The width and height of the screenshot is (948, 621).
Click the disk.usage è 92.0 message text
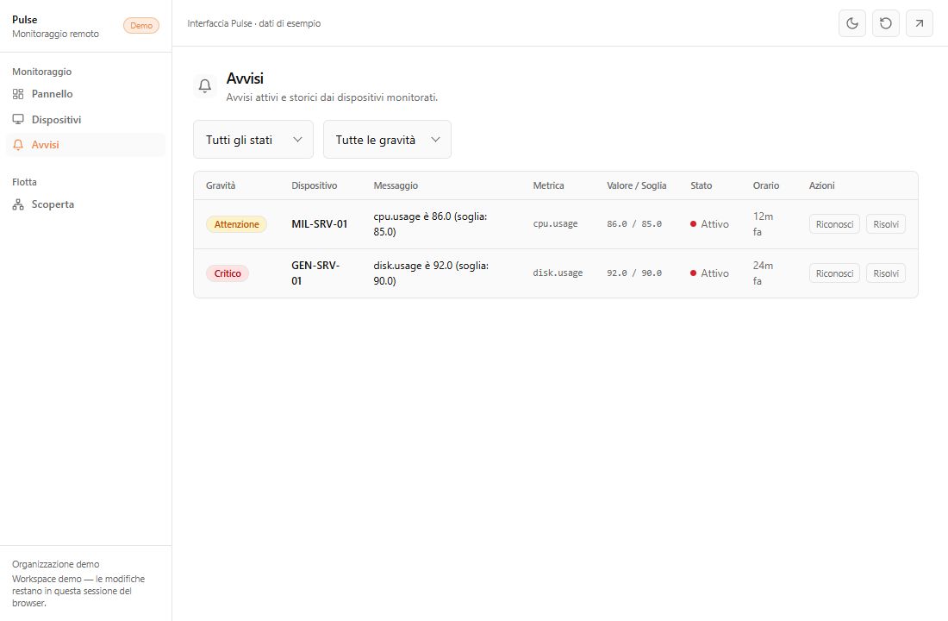coord(431,273)
